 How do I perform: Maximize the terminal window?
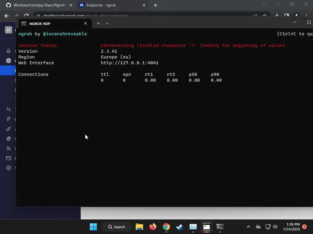309,22
